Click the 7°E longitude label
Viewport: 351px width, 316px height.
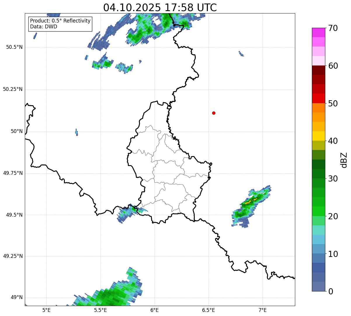click(263, 310)
